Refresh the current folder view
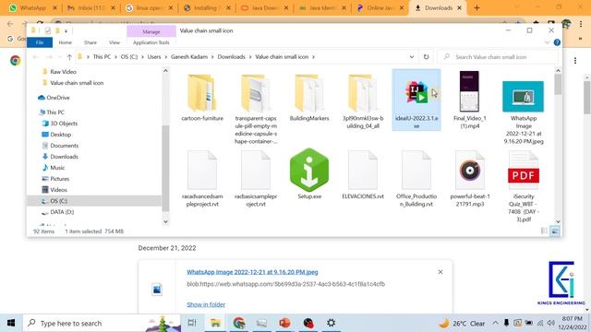Screen dimensions: 591x332 point(426,57)
